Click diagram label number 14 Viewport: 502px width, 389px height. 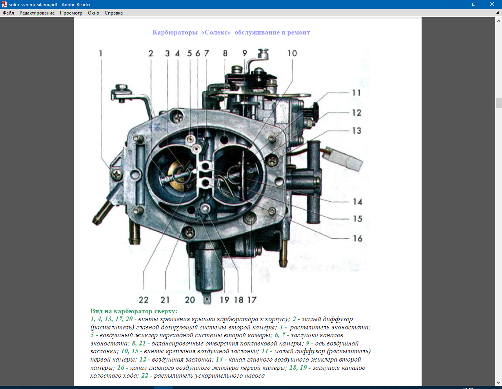pyautogui.click(x=357, y=202)
